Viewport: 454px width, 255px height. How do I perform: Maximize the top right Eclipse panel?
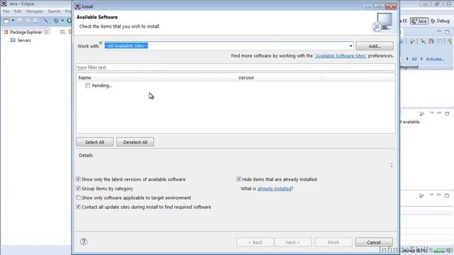point(448,31)
